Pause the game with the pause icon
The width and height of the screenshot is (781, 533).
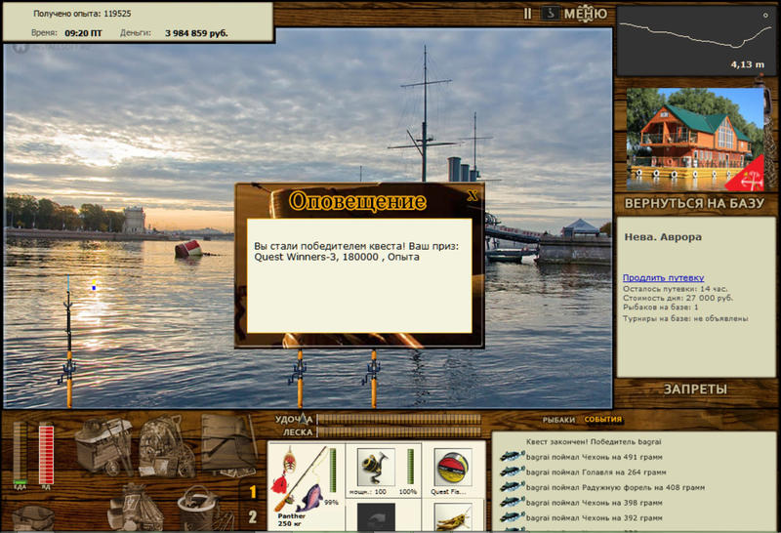coord(527,14)
